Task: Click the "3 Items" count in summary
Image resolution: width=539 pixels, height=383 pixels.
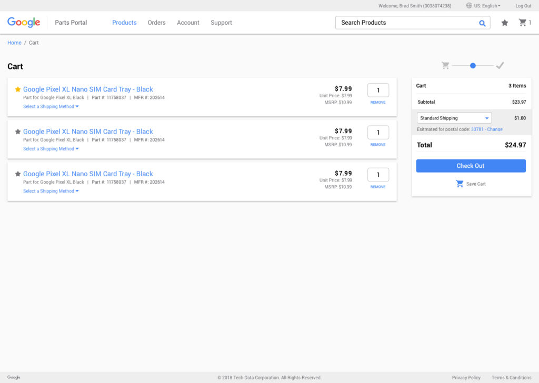Action: point(517,86)
